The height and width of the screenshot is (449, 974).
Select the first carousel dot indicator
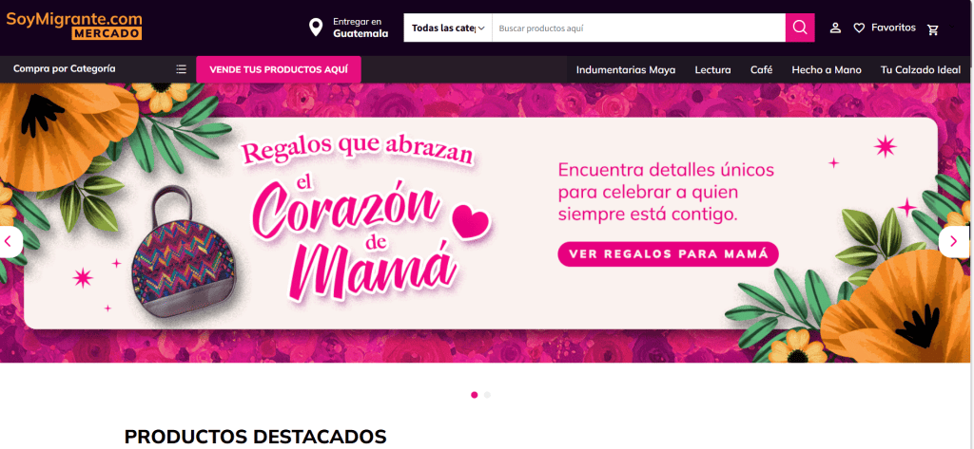[x=475, y=395]
